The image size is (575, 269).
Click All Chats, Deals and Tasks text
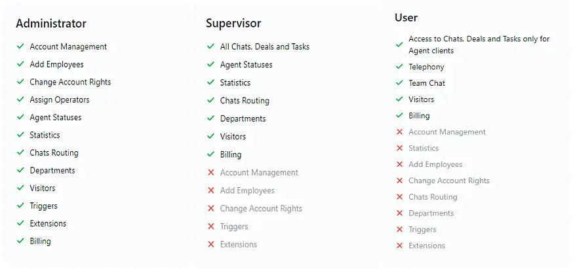click(x=265, y=46)
